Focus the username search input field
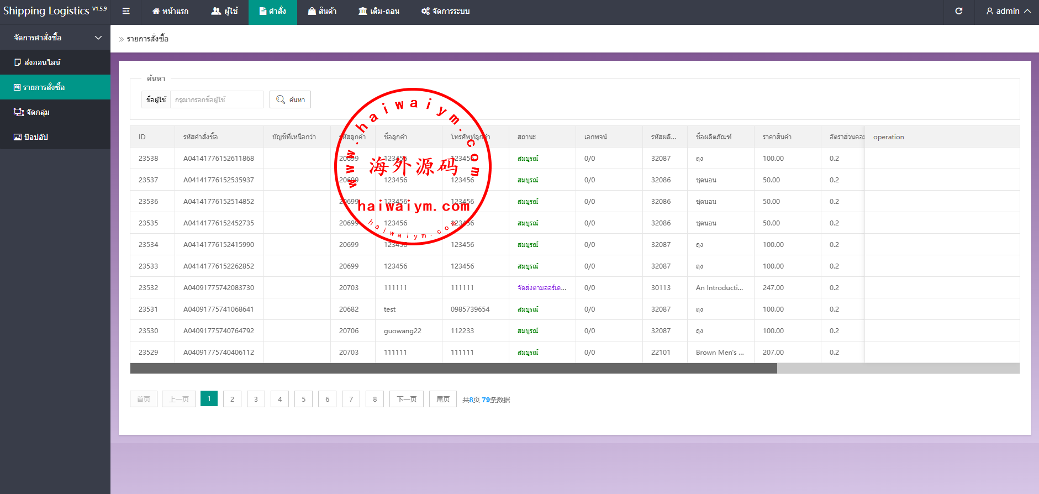 [217, 99]
